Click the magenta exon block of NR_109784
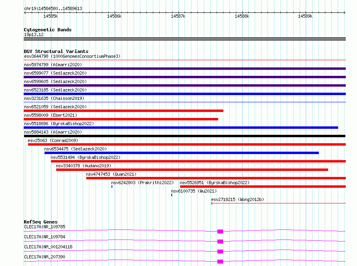357x266 pixels. (220, 242)
